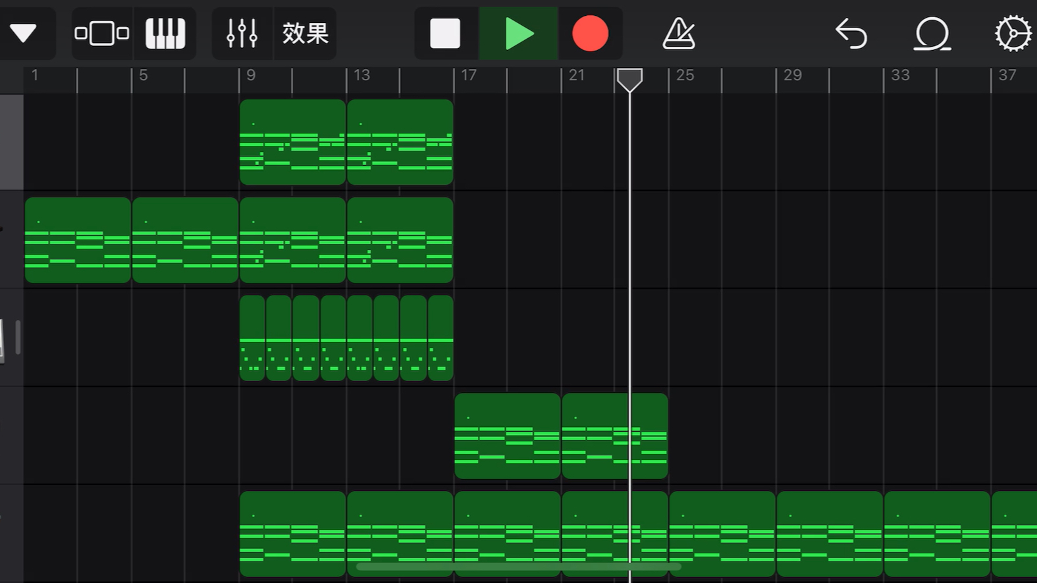
Task: Jump to bar 13 on ruler
Action: tap(361, 76)
